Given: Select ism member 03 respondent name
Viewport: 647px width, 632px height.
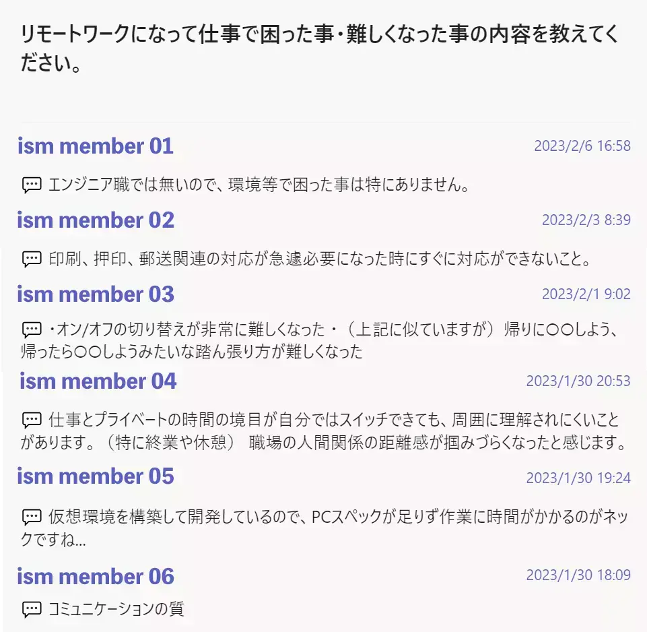Looking at the screenshot, I should [x=96, y=294].
